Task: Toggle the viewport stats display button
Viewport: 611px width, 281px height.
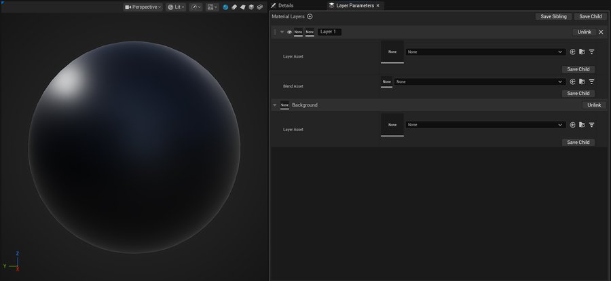Action: tap(212, 7)
